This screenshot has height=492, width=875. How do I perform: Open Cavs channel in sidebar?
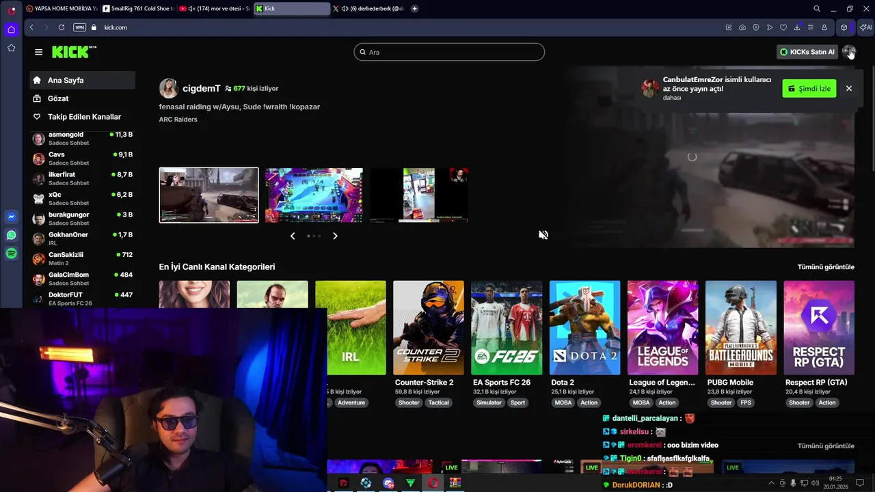[82, 159]
